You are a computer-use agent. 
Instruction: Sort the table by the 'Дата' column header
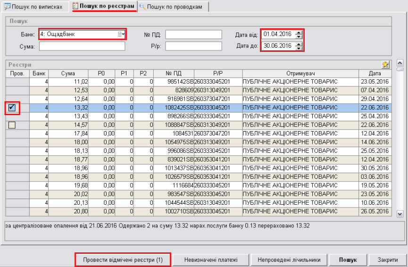coord(375,73)
